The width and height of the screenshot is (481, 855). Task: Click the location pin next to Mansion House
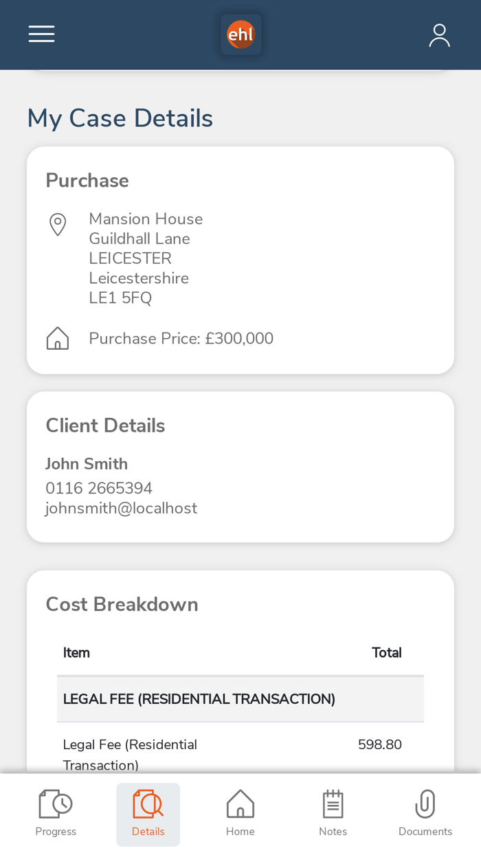coord(58,224)
